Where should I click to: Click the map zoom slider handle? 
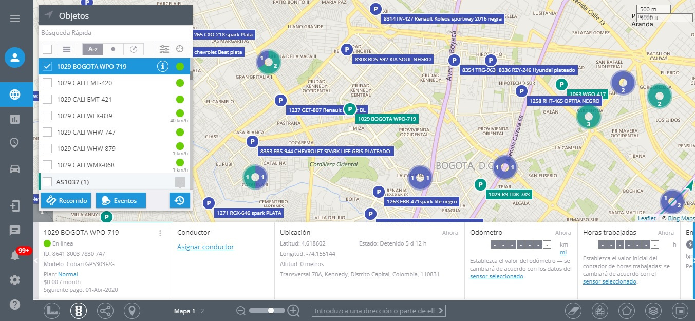pyautogui.click(x=270, y=311)
